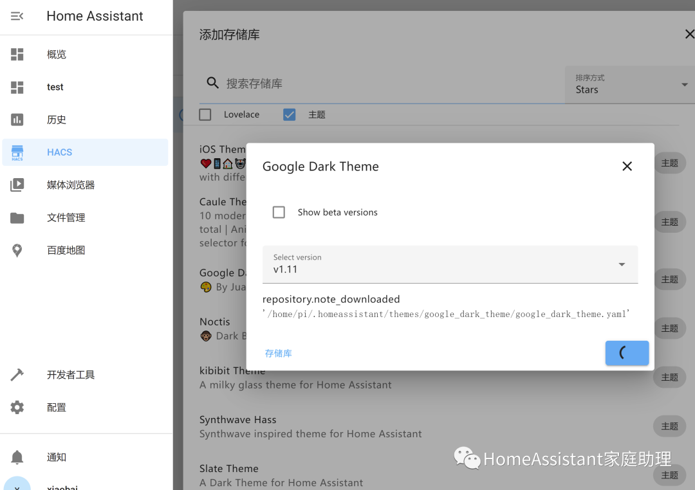
Task: Click the search magnifier icon
Action: 213,83
